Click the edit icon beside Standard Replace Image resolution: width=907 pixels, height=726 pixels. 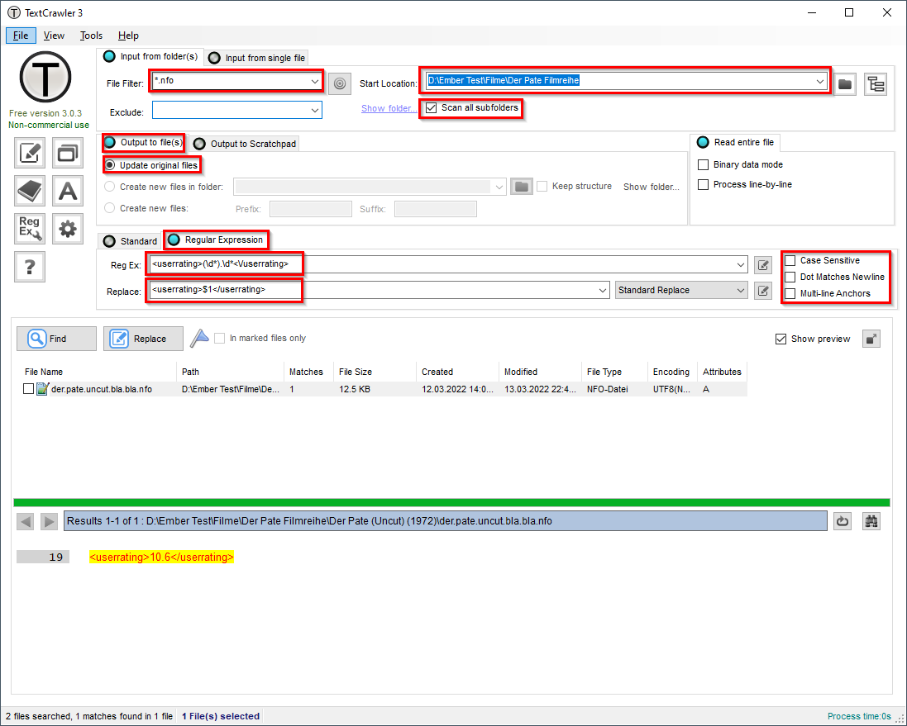pyautogui.click(x=763, y=290)
